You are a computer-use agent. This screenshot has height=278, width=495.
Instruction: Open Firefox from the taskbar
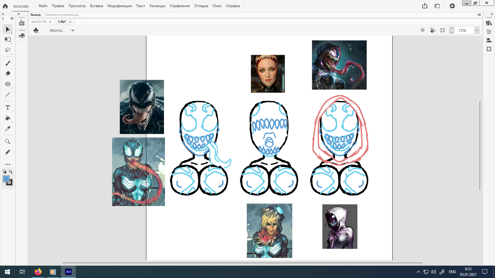pos(38,272)
